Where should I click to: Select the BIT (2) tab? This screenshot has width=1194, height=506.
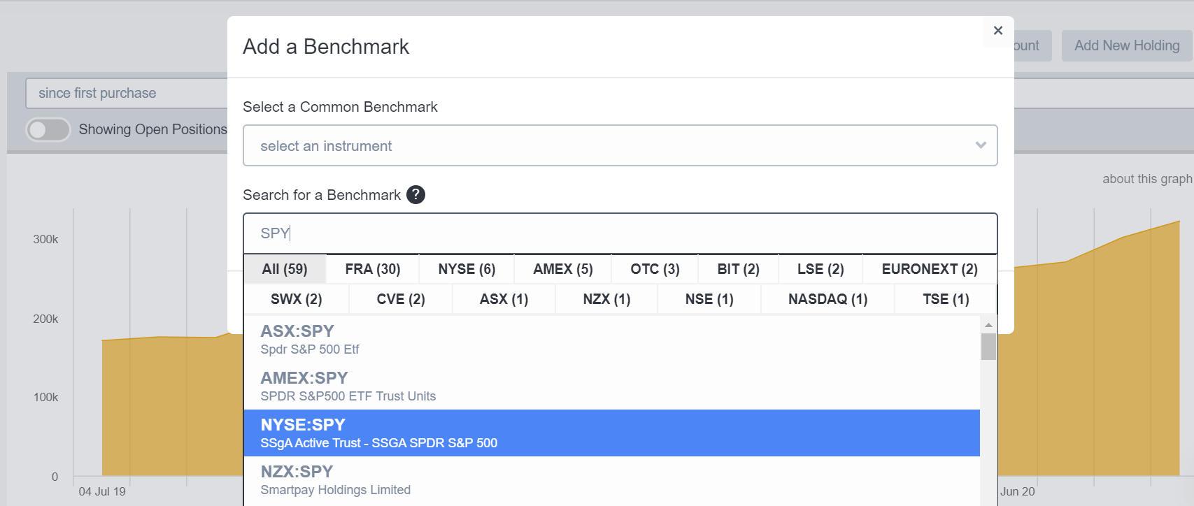point(738,269)
